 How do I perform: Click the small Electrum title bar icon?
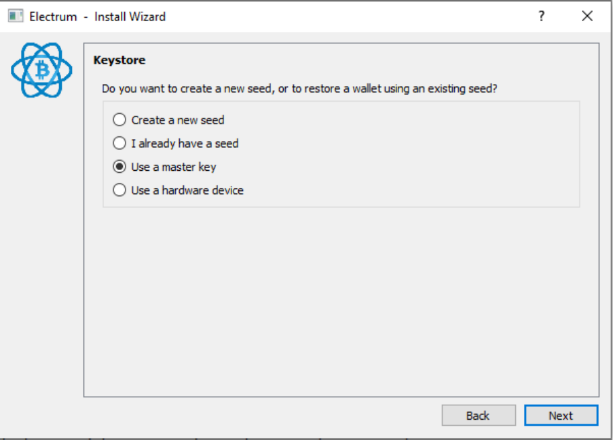pos(16,16)
